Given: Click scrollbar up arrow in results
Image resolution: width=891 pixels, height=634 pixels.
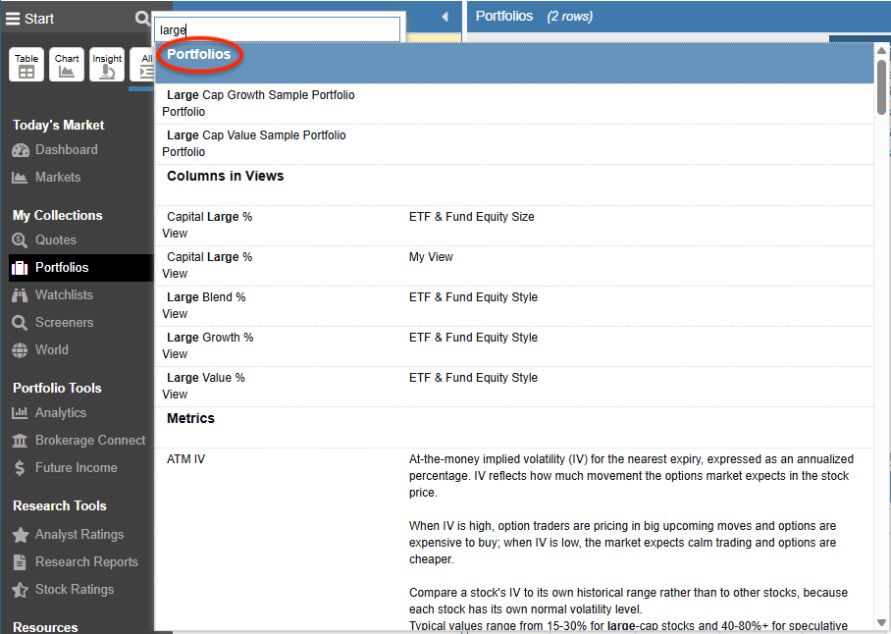Looking at the screenshot, I should pyautogui.click(x=881, y=51).
